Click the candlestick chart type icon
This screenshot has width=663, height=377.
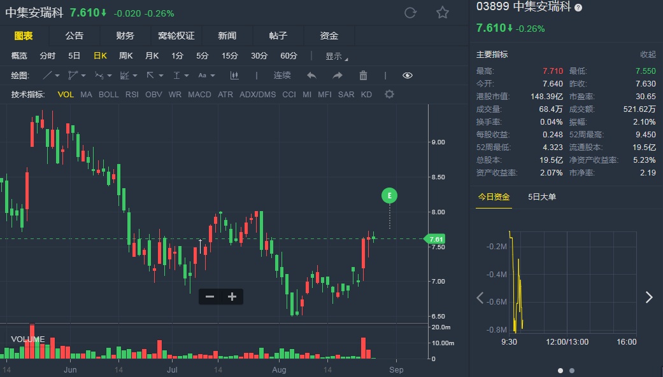[234, 76]
